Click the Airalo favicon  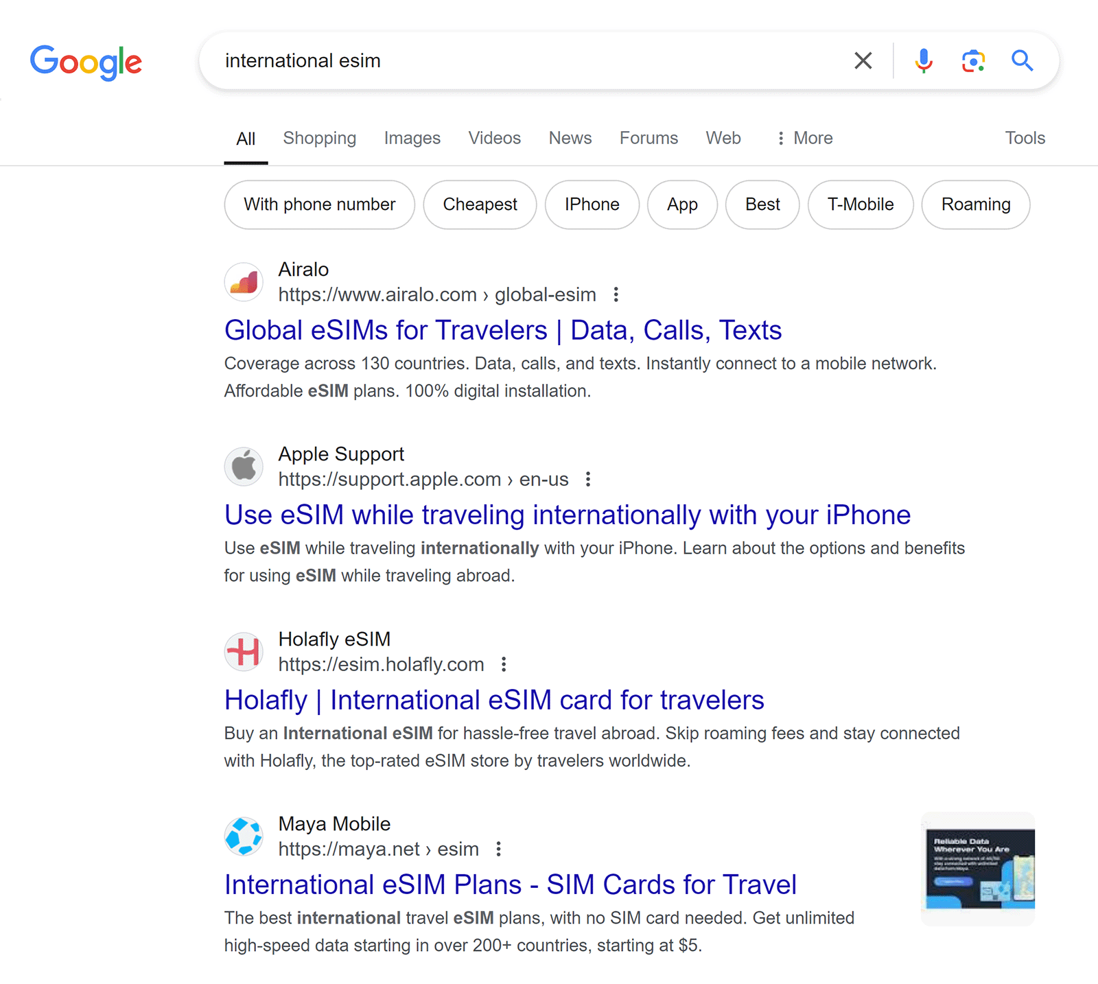tap(244, 282)
